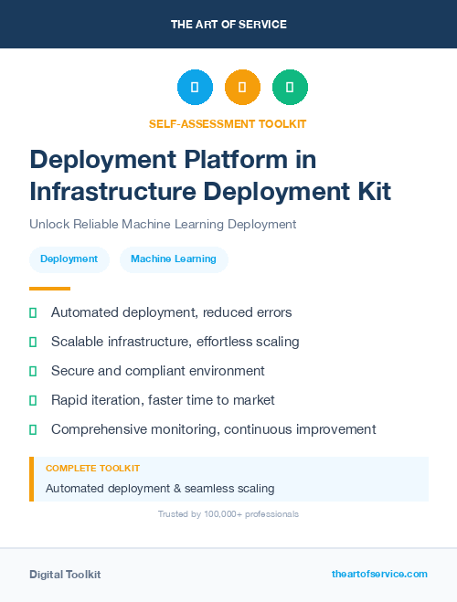Click bullet icon beside Automated deployment, reduced errors
The image size is (457, 602).
[x=33, y=313]
